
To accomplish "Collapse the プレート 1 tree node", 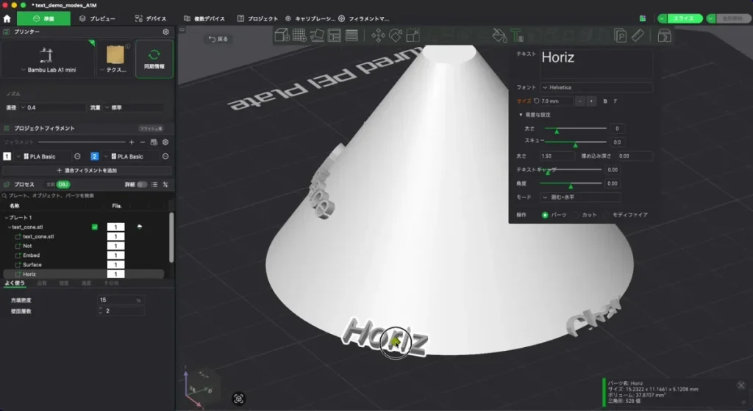I will (x=6, y=217).
